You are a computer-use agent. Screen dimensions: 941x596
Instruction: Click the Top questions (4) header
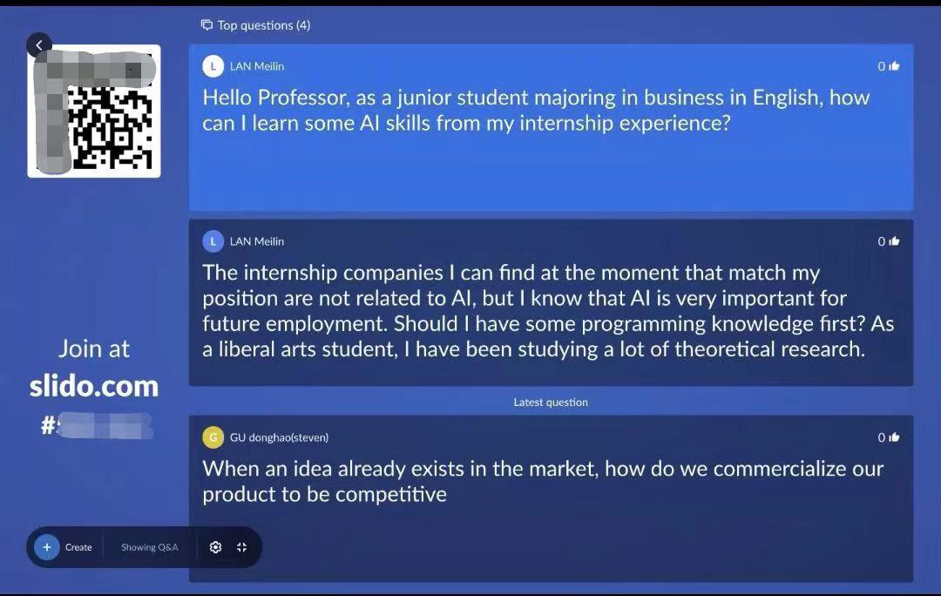tap(263, 25)
